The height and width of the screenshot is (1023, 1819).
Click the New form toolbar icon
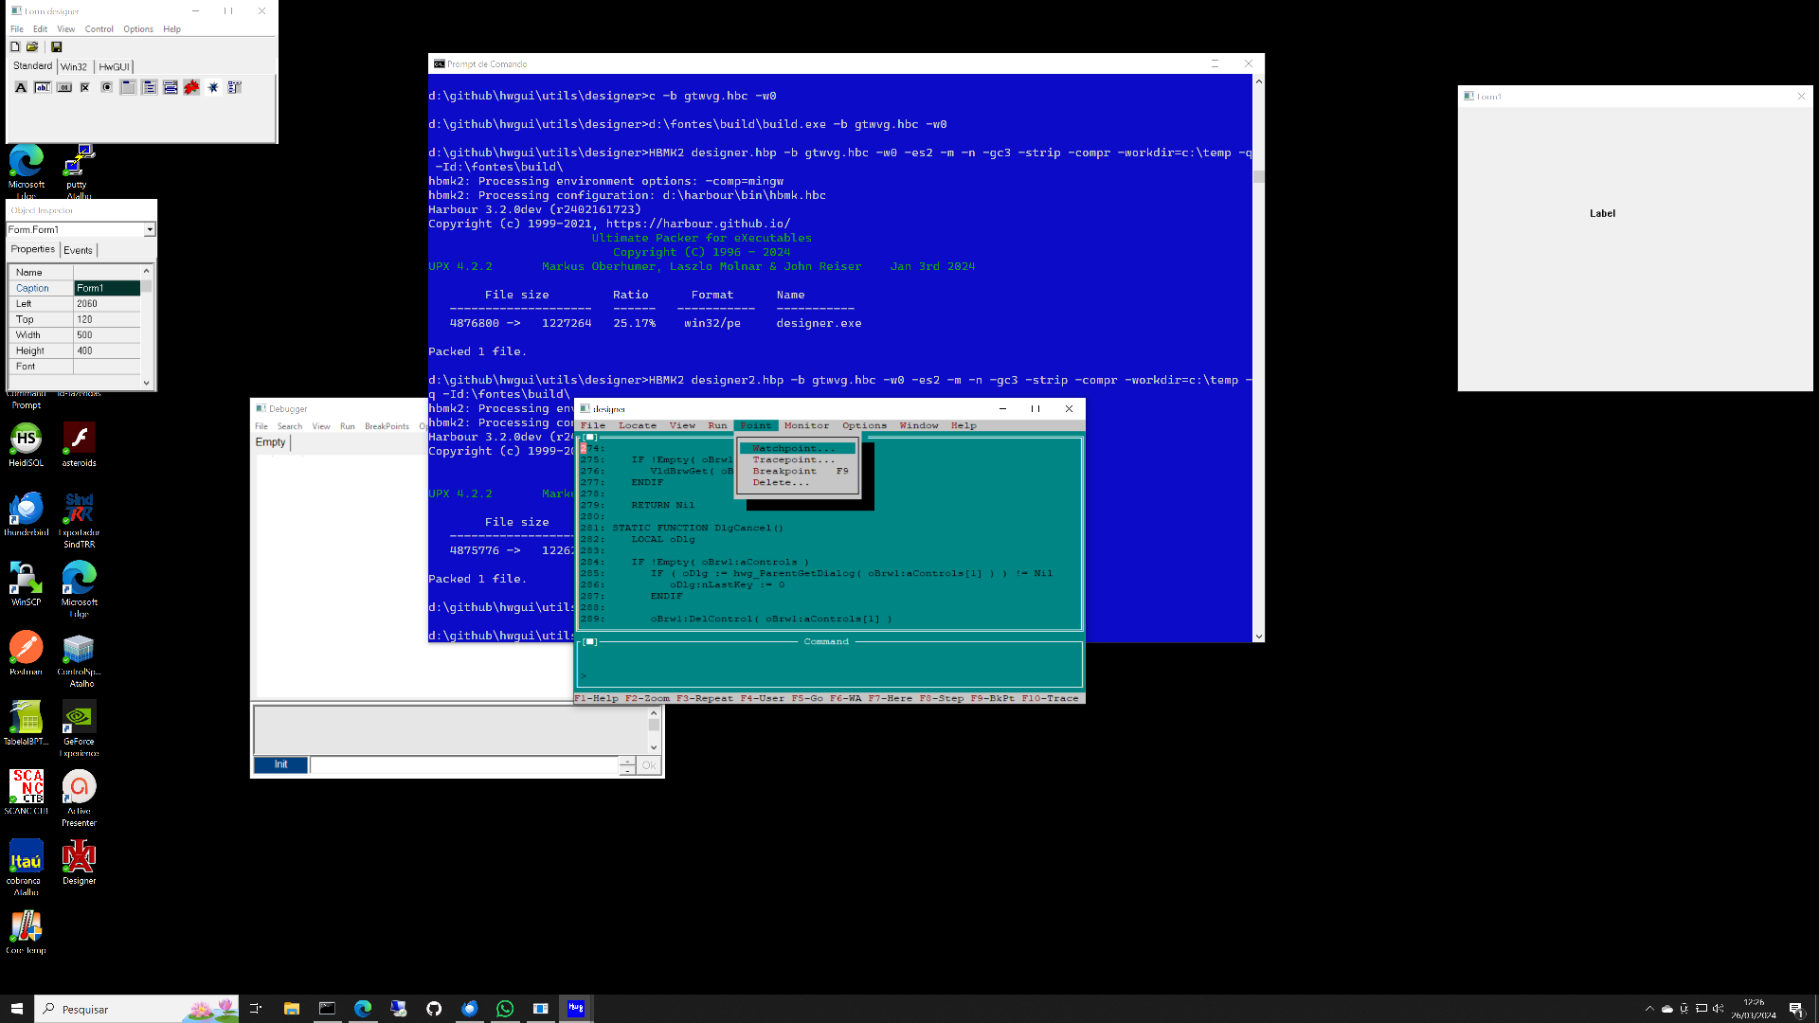(15, 46)
